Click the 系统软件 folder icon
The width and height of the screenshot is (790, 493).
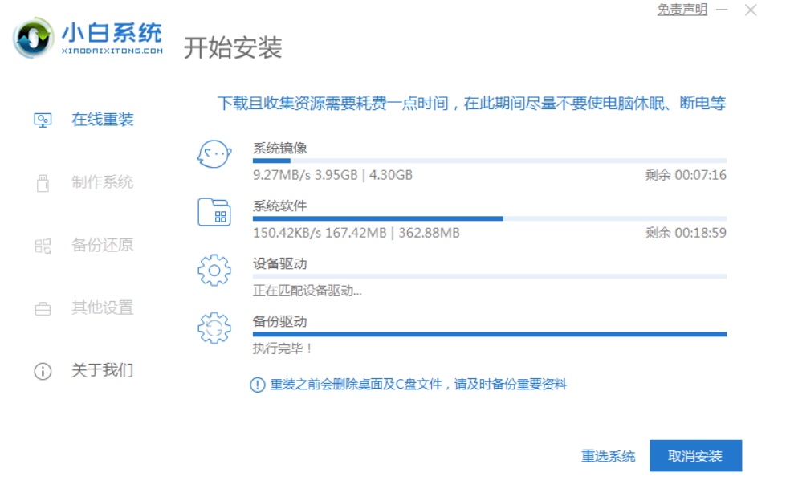tap(214, 212)
